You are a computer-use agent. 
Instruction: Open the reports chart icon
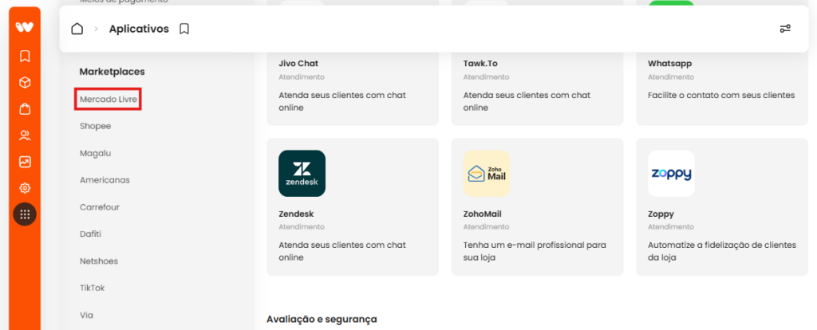click(x=25, y=162)
